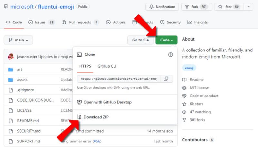Click the GitHub Desktop download icon
Screen dimensions: 258x147
click(79, 102)
